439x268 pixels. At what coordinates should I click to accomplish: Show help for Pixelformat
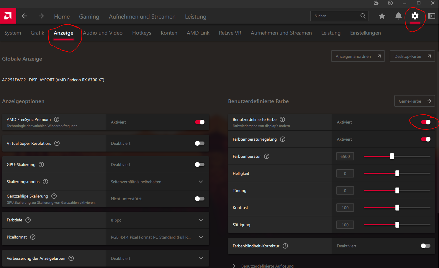coord(33,237)
